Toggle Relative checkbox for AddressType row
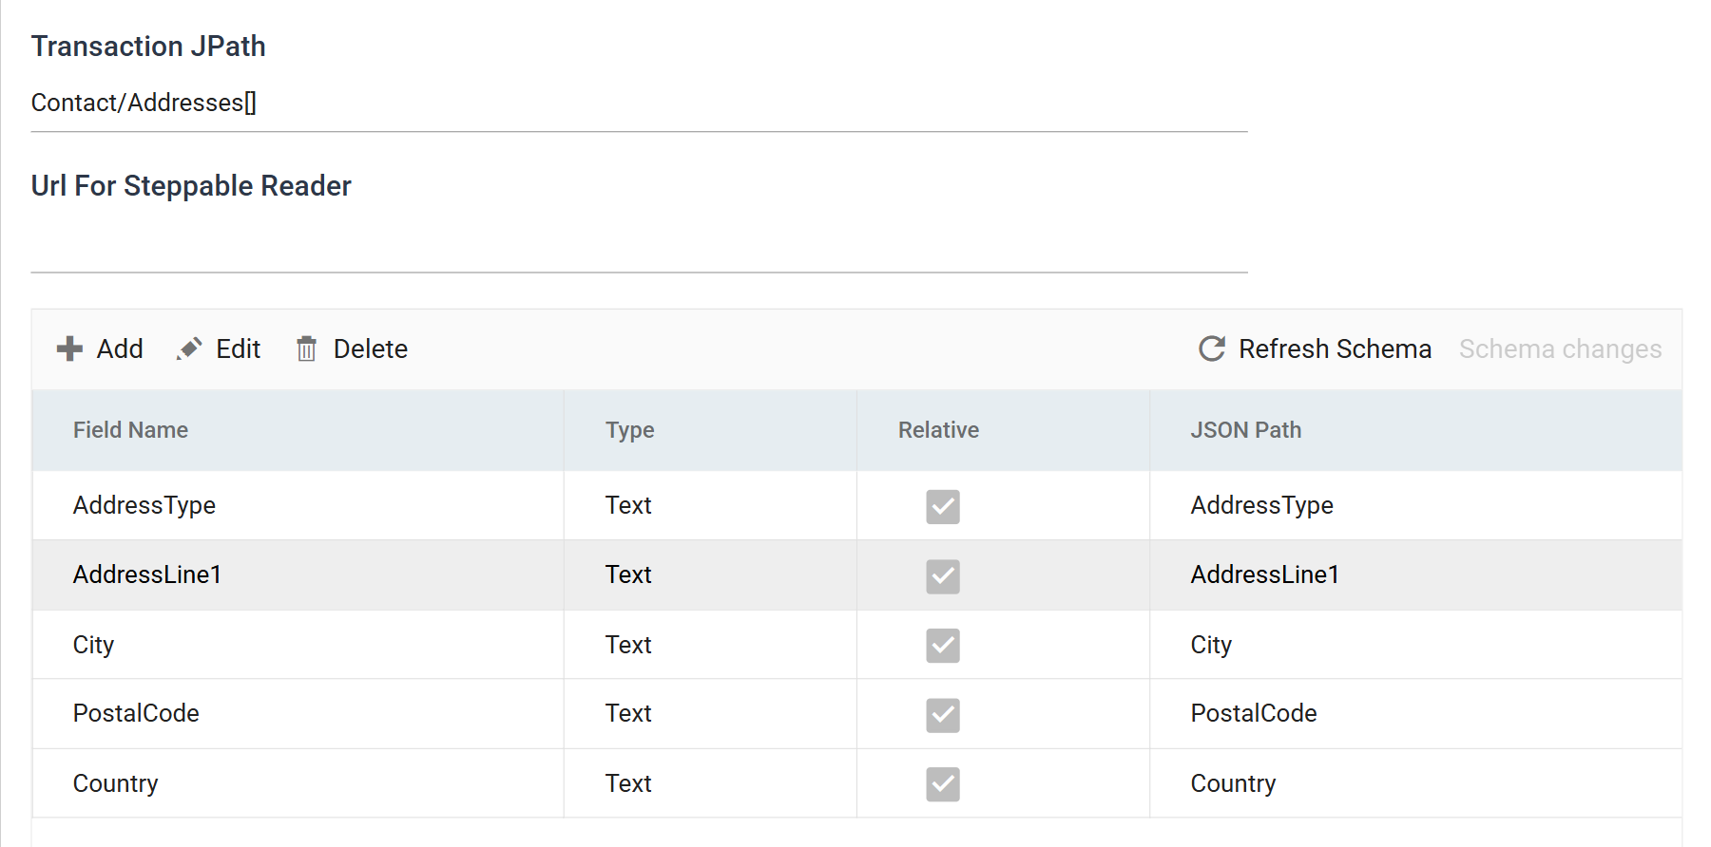 943,506
